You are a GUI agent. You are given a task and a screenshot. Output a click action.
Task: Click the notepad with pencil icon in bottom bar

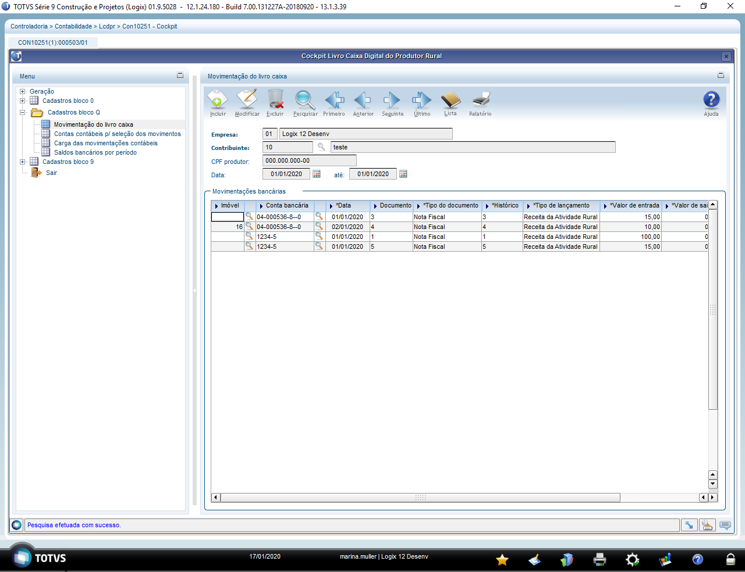[x=534, y=560]
